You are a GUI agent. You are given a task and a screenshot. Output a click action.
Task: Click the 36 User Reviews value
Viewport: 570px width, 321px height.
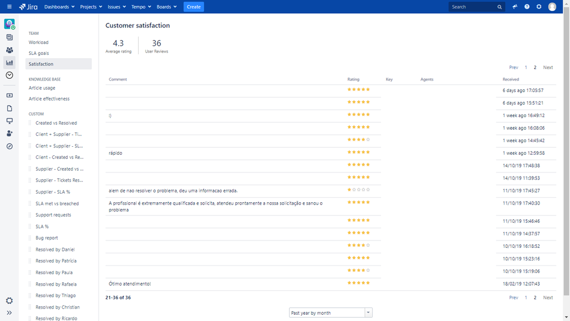point(157,43)
